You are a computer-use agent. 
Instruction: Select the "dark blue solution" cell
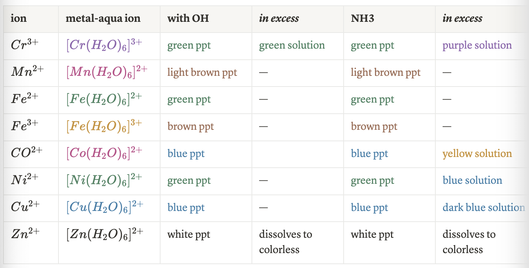(484, 208)
